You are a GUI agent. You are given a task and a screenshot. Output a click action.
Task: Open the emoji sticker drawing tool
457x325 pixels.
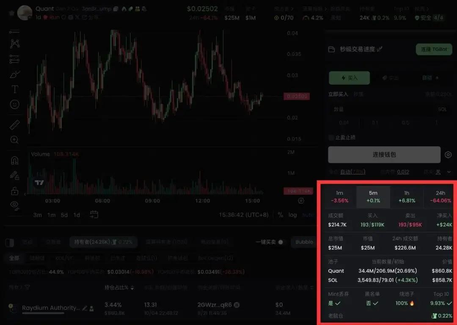(14, 105)
